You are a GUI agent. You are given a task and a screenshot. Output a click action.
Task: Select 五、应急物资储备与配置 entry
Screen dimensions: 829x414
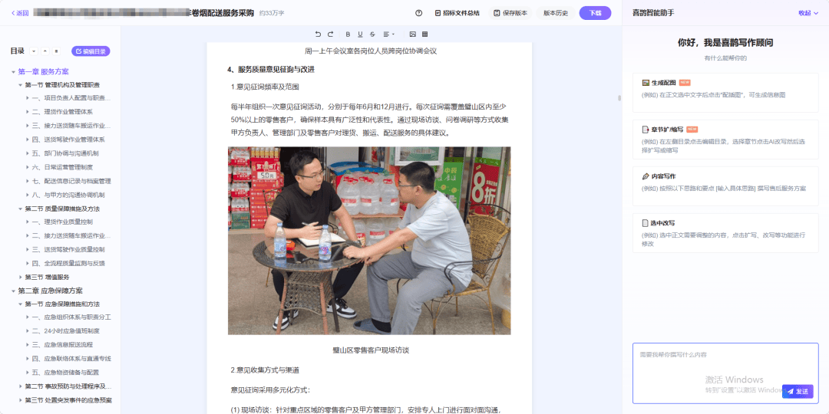65,373
